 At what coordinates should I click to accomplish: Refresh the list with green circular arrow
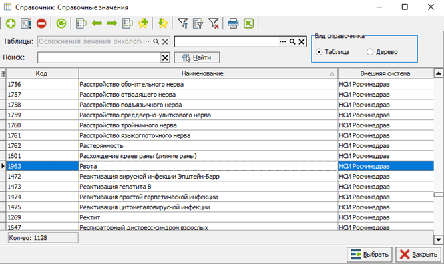61,23
